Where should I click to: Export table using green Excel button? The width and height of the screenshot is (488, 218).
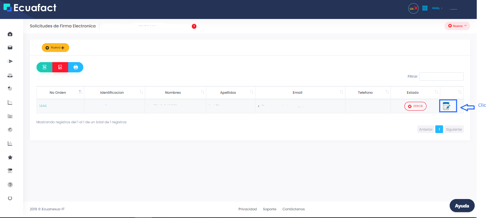click(x=45, y=67)
